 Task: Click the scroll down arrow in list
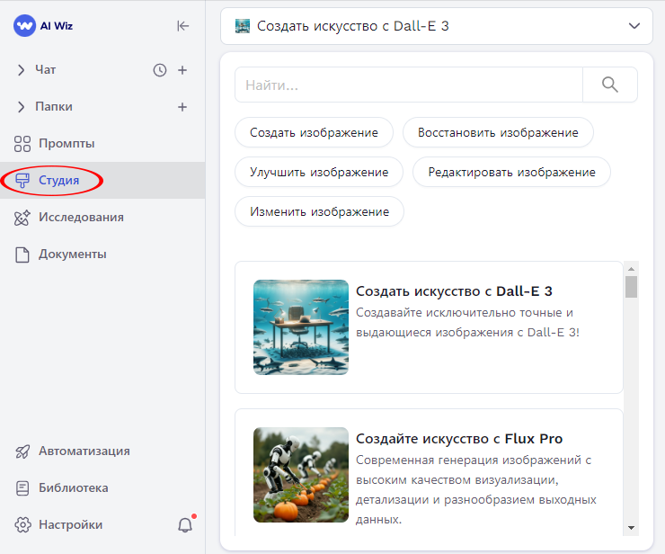tap(631, 527)
